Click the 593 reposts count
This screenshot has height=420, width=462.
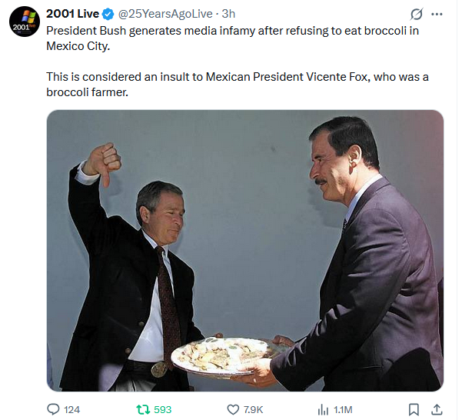coord(162,409)
